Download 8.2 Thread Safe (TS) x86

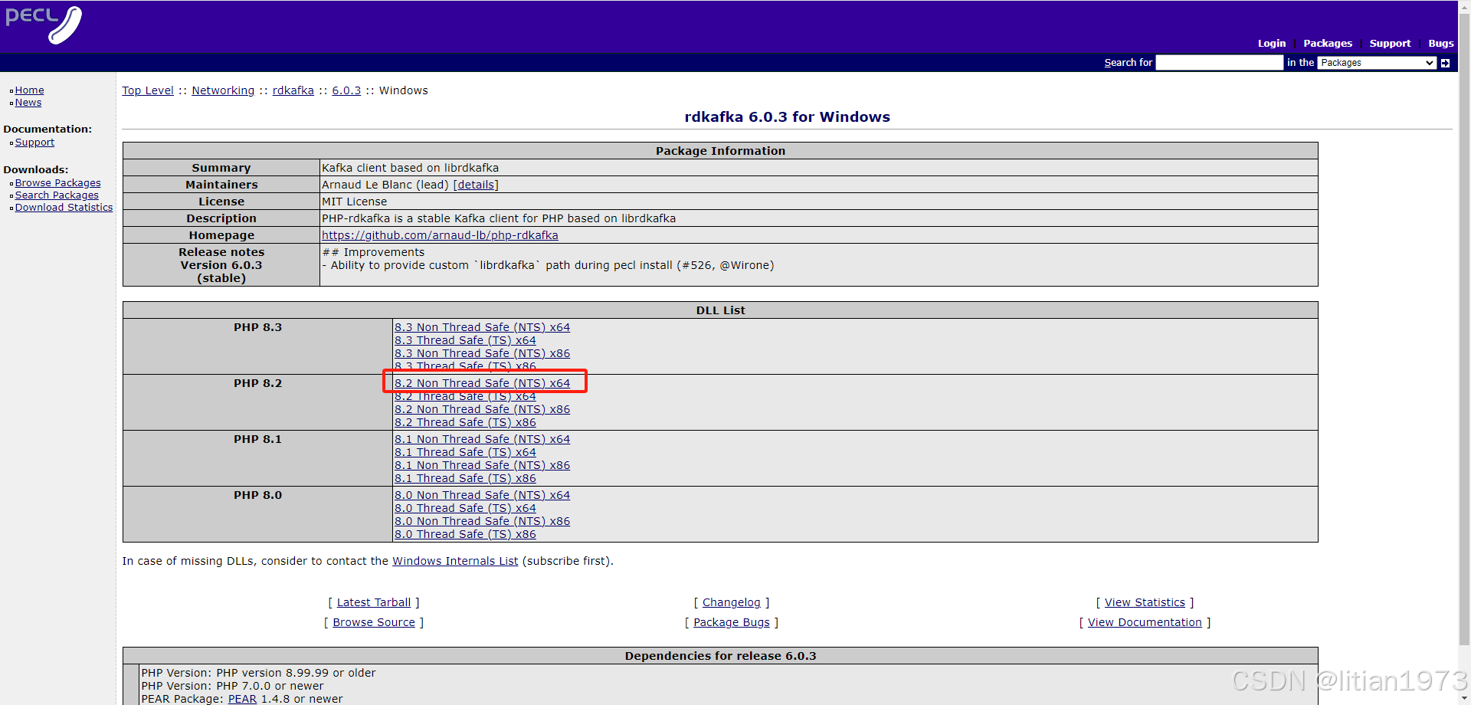[x=465, y=422]
